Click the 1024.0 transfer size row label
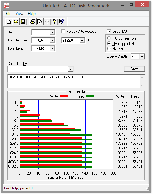The image size is (153, 195). [13, 153]
